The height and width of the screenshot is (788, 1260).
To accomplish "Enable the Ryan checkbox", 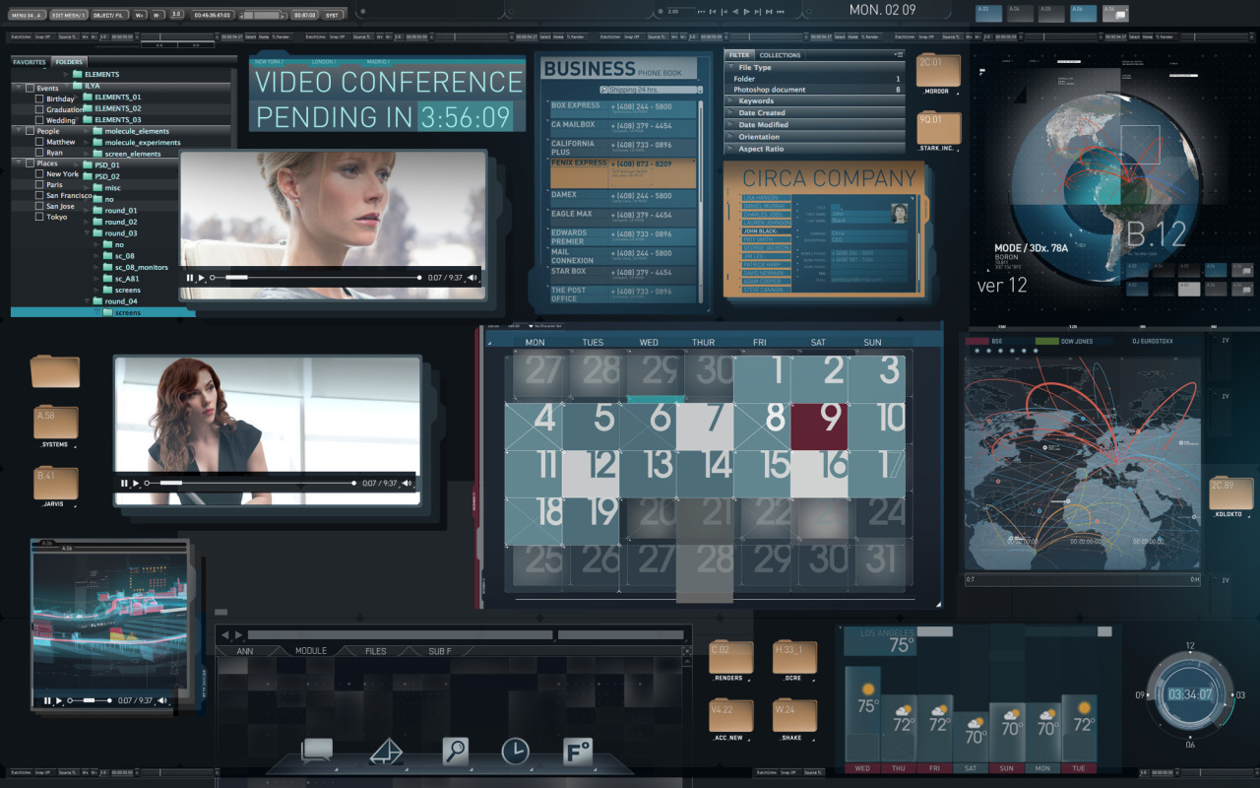I will click(x=39, y=153).
